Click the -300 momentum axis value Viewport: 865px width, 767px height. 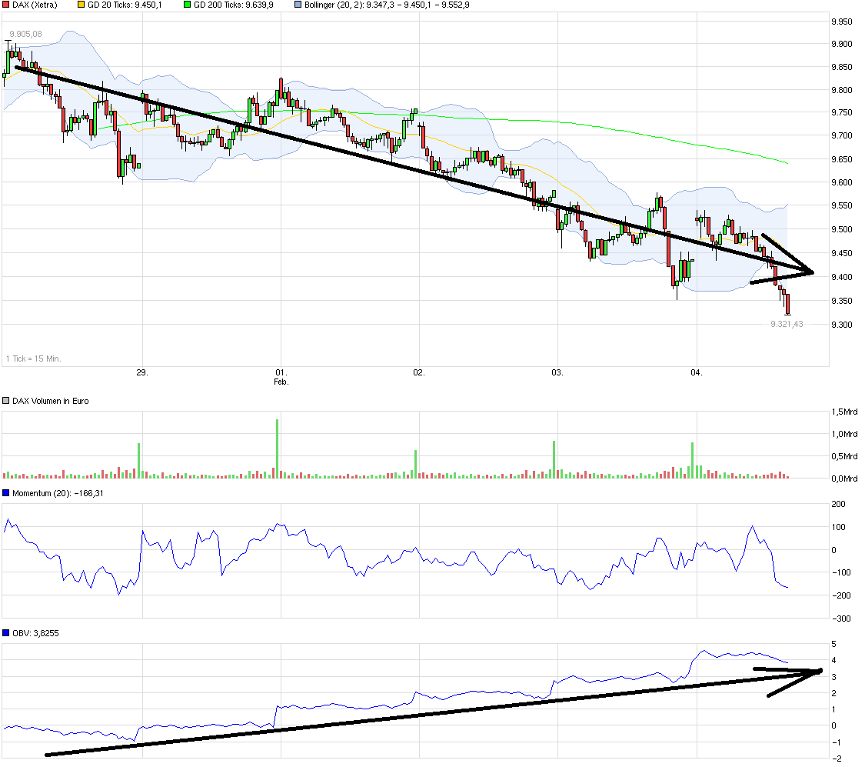[841, 619]
